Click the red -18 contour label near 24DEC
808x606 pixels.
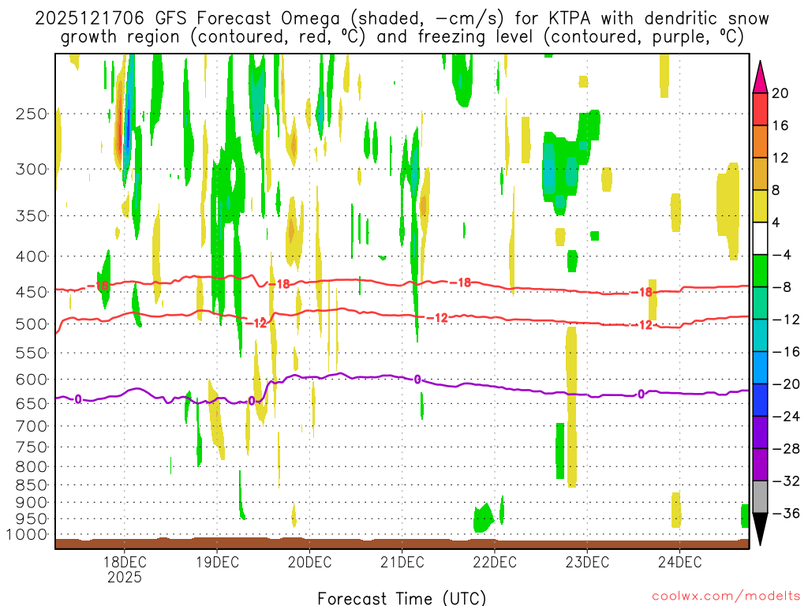(645, 292)
